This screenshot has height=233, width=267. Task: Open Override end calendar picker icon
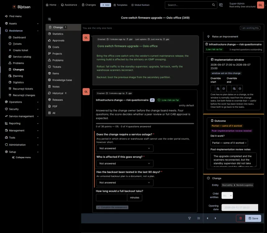[x=234, y=89]
